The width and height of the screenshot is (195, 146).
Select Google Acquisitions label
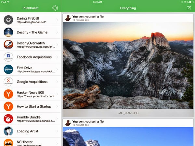[x=32, y=82]
